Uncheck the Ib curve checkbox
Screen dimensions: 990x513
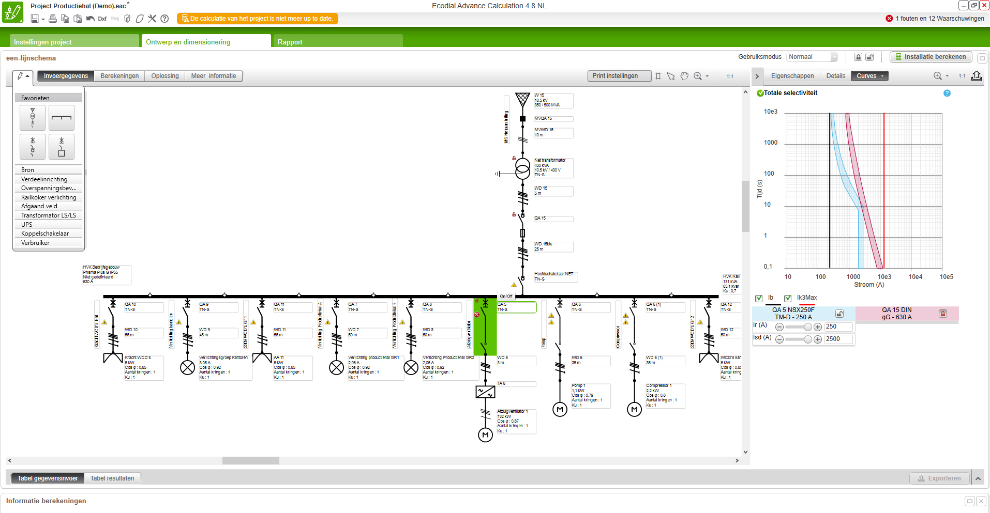pyautogui.click(x=759, y=298)
